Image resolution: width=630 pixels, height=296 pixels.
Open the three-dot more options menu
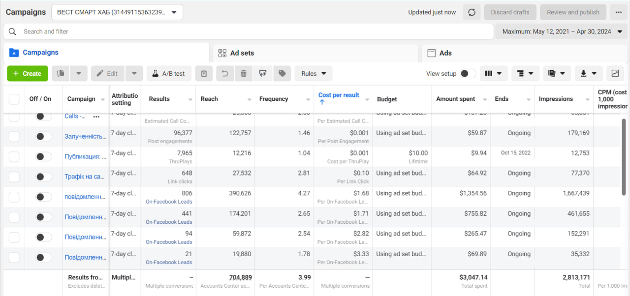618,12
